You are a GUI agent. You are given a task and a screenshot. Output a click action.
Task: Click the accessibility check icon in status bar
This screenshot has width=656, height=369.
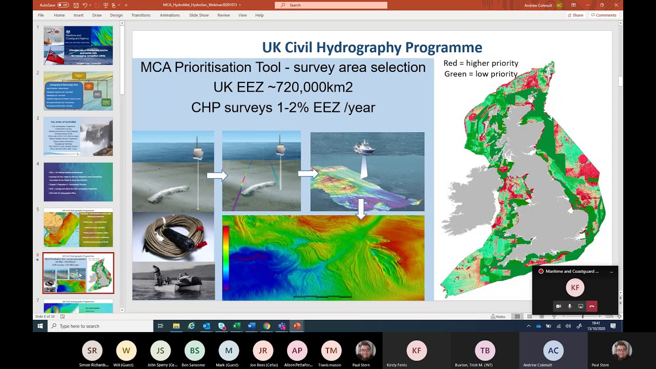click(63, 317)
